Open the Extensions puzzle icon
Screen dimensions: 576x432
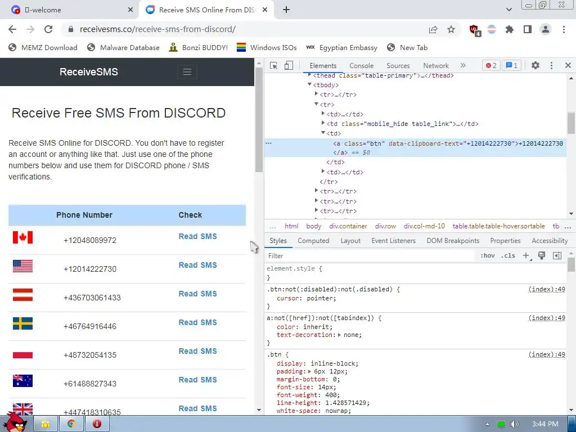510,29
